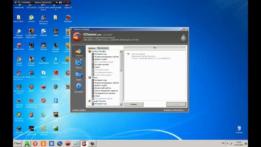Click the CCleaner icon in the taskbar
The height and width of the screenshot is (147, 261).
84,143
